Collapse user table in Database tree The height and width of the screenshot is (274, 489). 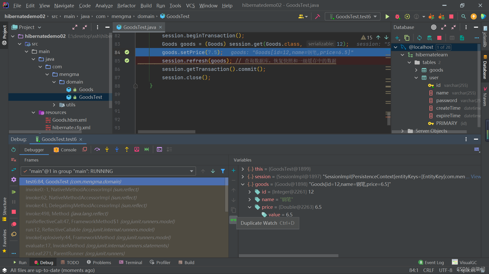tap(416, 78)
